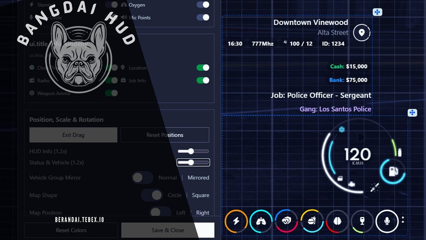Click the thirst wine glass icon
426x240 pixels.
pyautogui.click(x=363, y=221)
